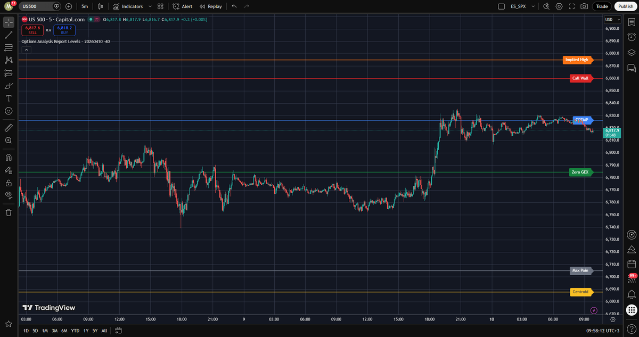
Task: Open the alerts clock panel icon
Action: point(632,38)
